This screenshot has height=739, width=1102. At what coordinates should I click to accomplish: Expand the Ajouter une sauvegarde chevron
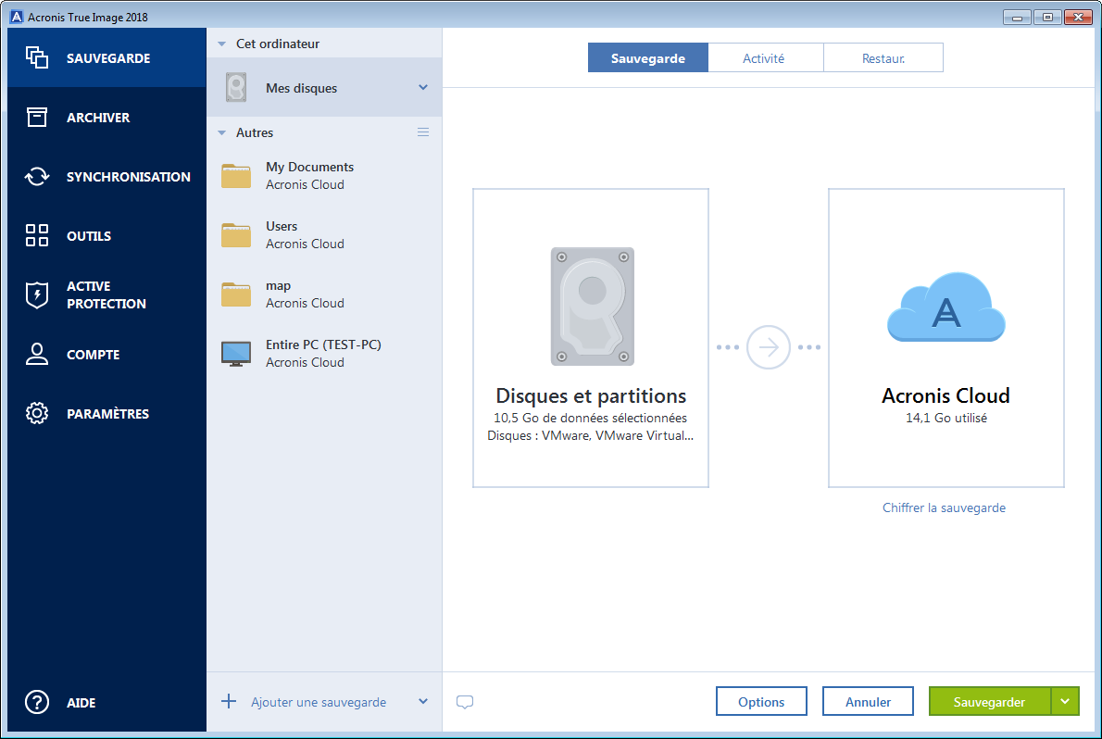pos(422,702)
